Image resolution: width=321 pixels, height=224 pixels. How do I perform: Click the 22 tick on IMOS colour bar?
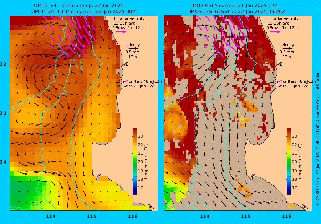[x=294, y=145]
